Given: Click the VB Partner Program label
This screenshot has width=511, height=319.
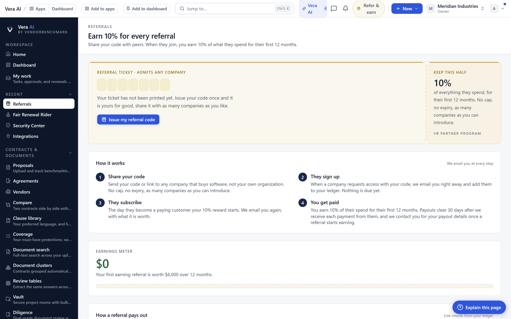Looking at the screenshot, I should 457,133.
